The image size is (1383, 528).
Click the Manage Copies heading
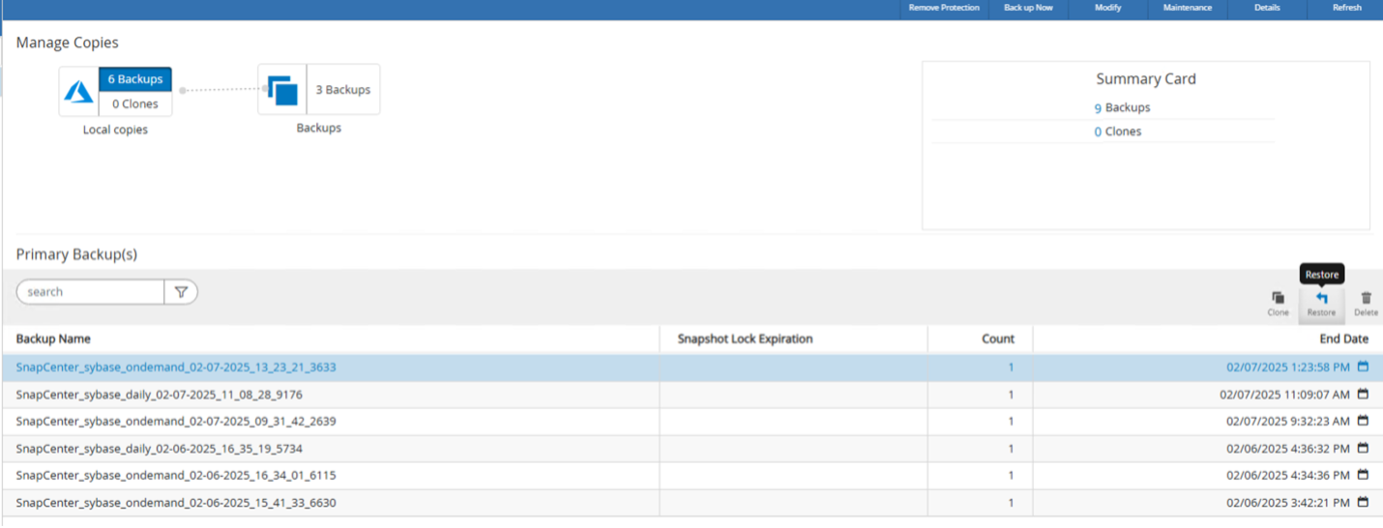tap(68, 44)
